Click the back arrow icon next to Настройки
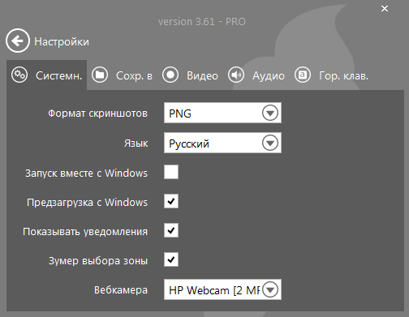 pyautogui.click(x=18, y=41)
